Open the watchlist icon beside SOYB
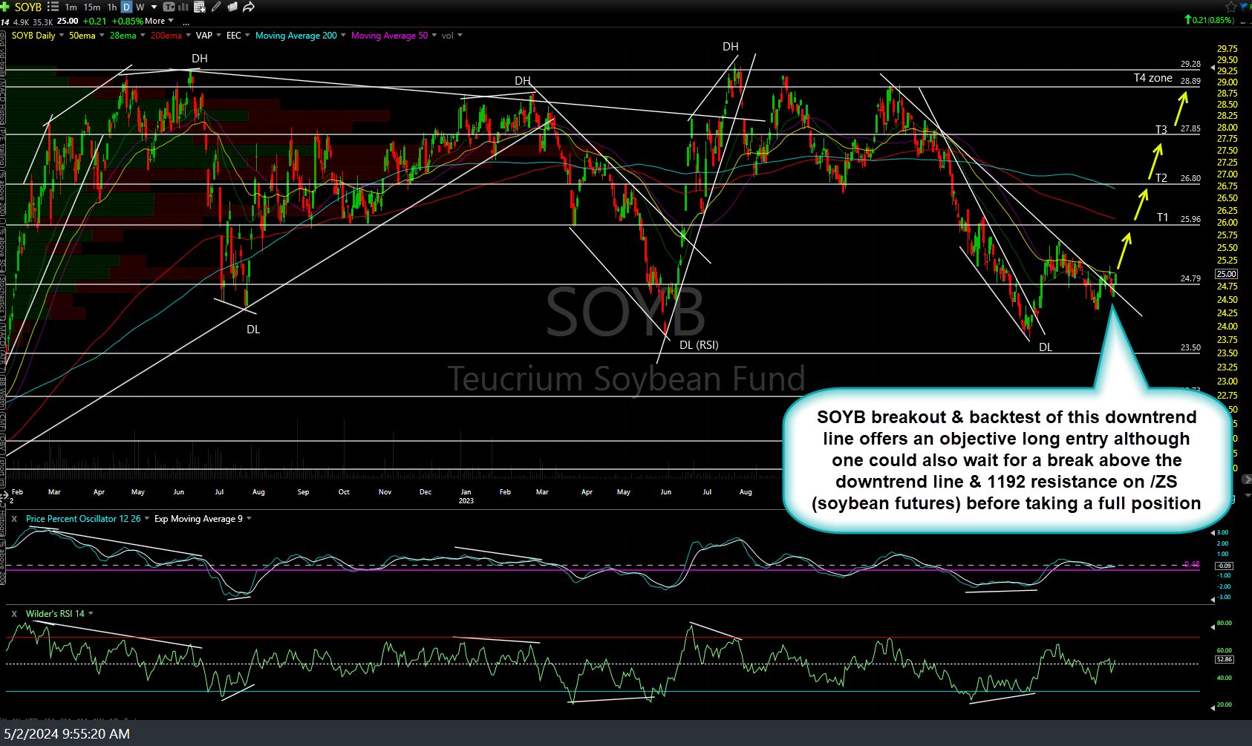1252x746 pixels. 53,7
